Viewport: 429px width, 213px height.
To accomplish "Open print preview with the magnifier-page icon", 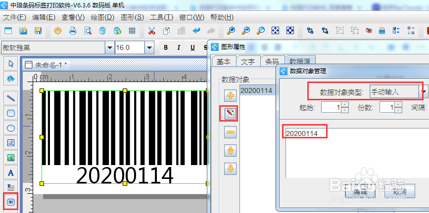I will 88,31.
